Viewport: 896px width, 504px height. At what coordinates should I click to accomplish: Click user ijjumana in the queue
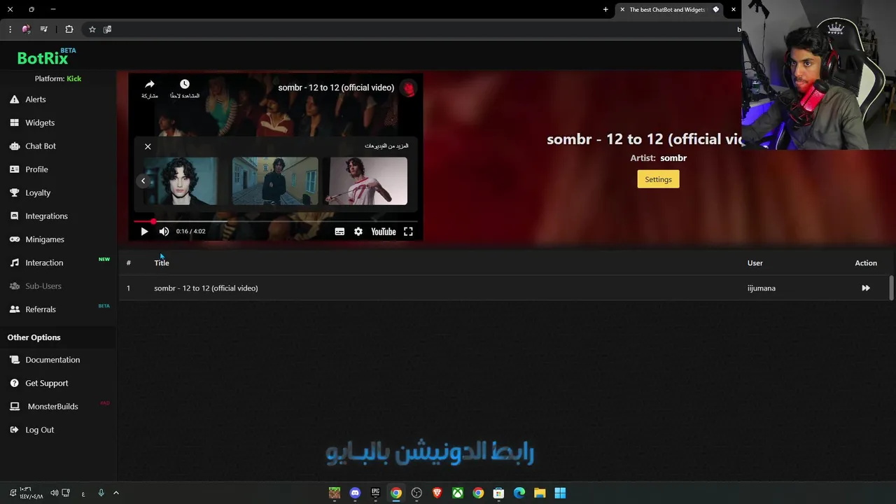[762, 288]
